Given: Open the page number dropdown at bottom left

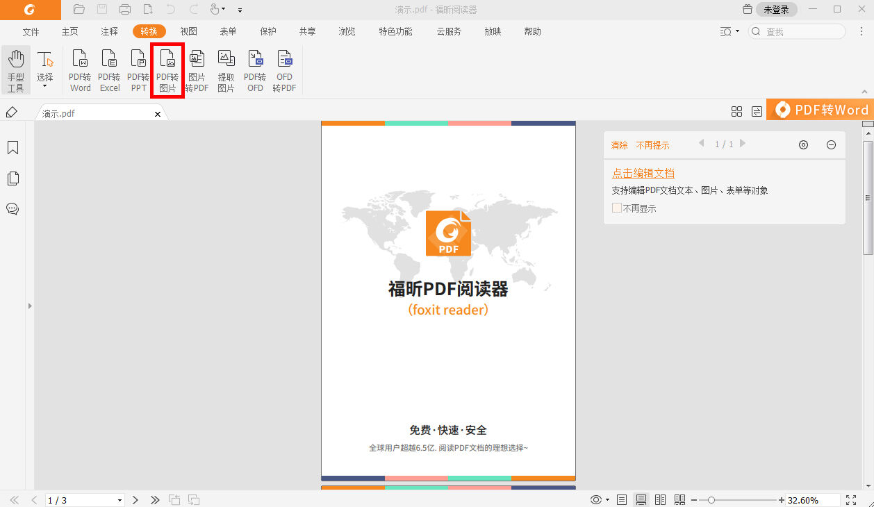Looking at the screenshot, I should point(118,499).
